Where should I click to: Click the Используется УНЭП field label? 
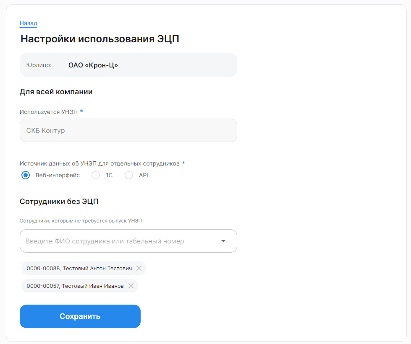pos(49,112)
